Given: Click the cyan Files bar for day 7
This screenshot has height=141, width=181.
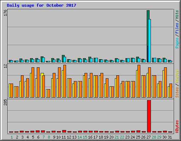Looking at the screenshot, I should (x=43, y=60).
